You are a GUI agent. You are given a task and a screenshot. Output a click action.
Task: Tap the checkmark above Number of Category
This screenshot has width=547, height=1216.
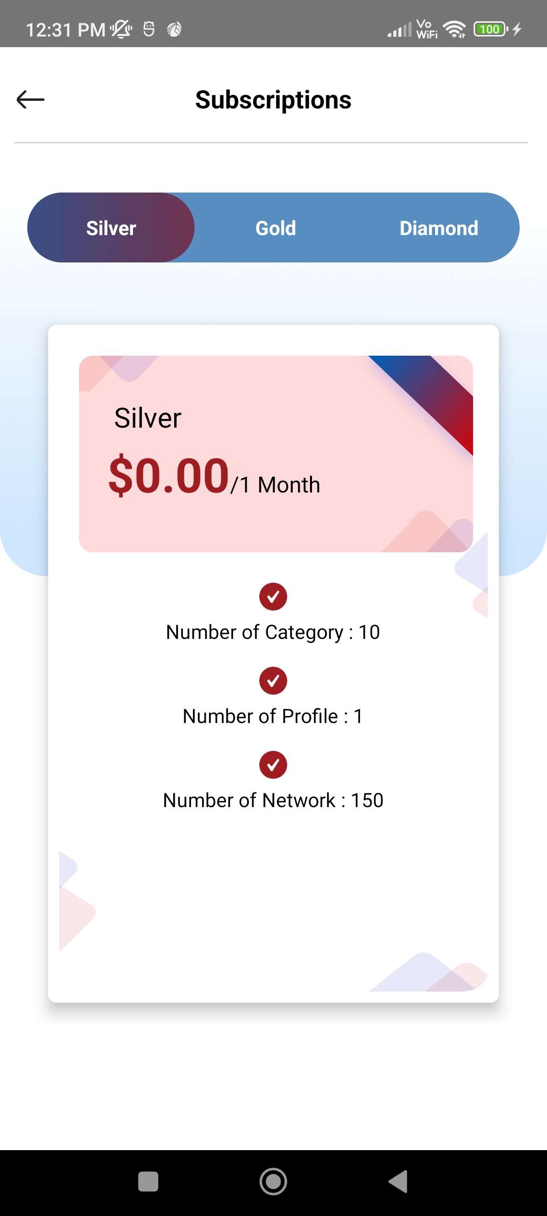point(273,597)
